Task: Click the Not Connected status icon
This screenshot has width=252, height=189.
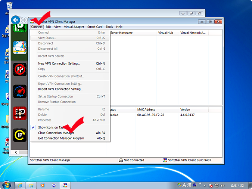Action: click(121, 160)
